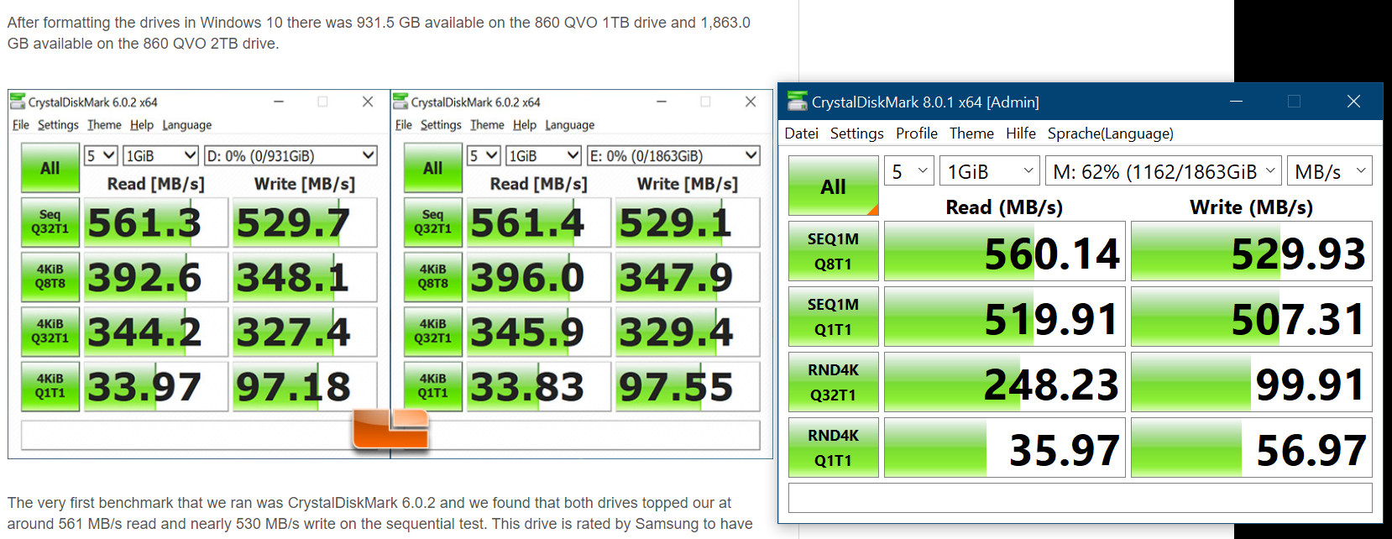
Task: Open the Sprache(Language) menu
Action: (x=1110, y=133)
